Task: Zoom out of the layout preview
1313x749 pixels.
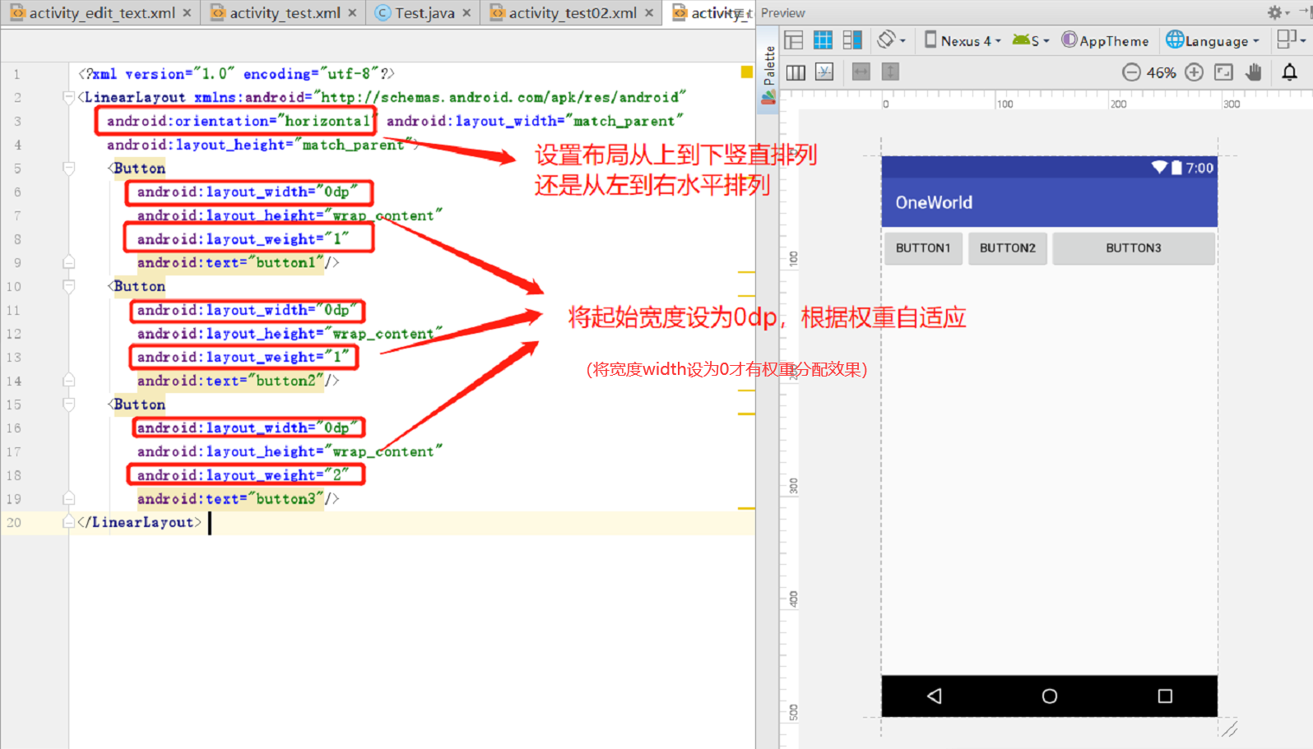Action: [1131, 72]
